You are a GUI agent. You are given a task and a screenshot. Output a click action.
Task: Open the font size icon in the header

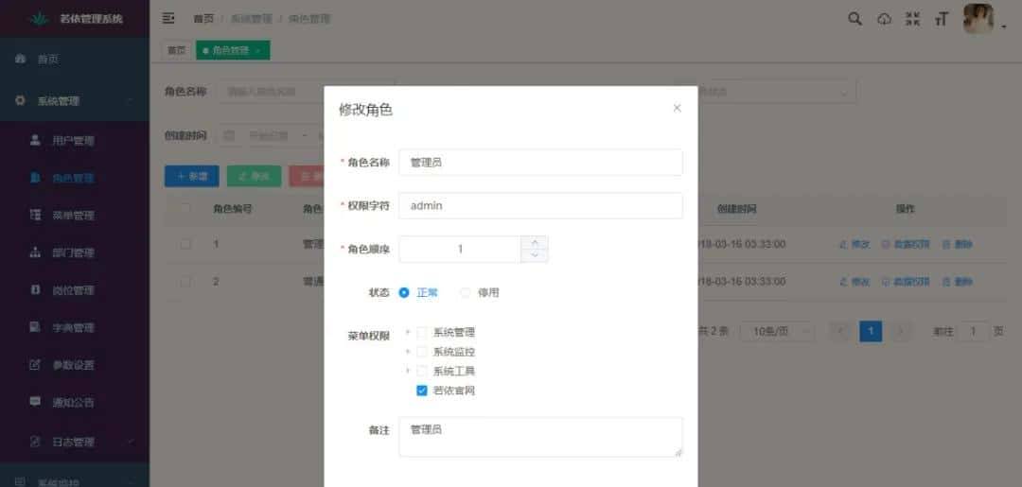pyautogui.click(x=942, y=19)
